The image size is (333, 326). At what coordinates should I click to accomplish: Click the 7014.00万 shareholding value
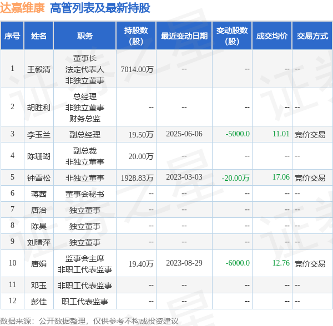pos(137,69)
